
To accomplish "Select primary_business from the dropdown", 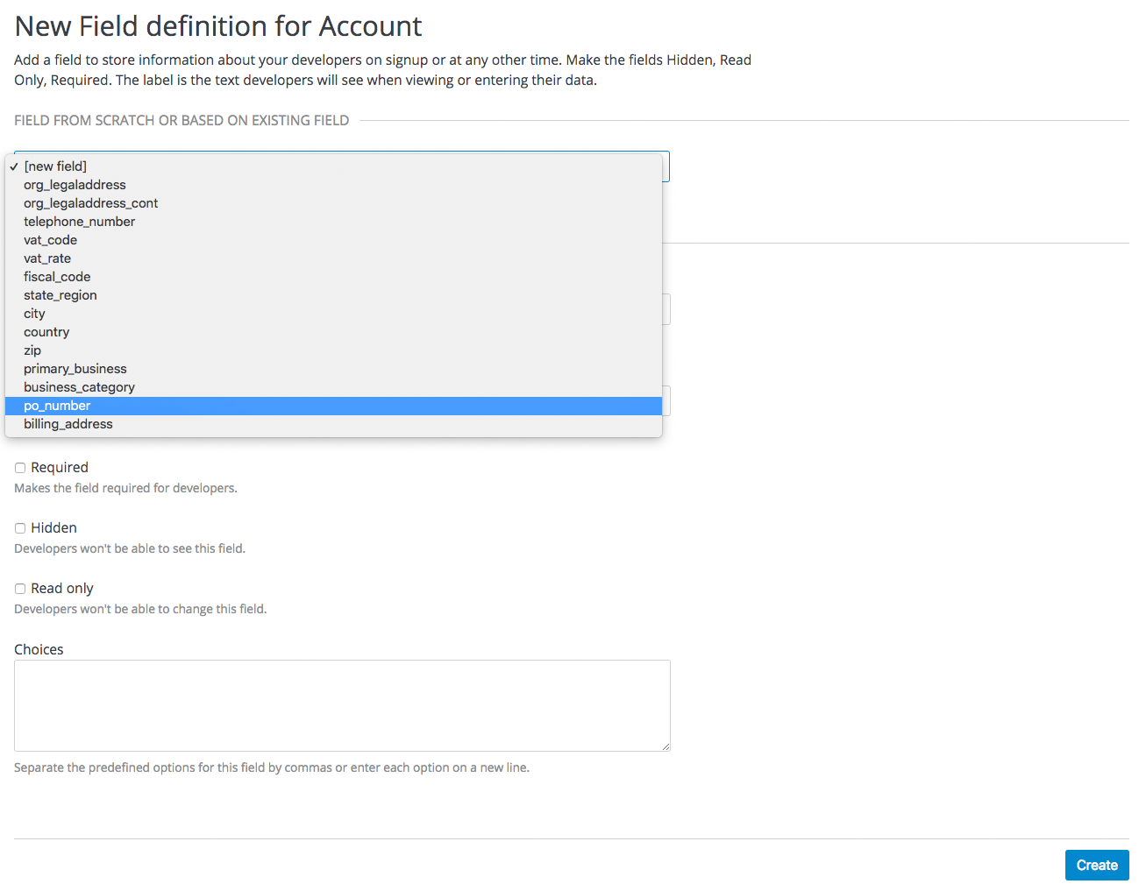I will [x=75, y=368].
